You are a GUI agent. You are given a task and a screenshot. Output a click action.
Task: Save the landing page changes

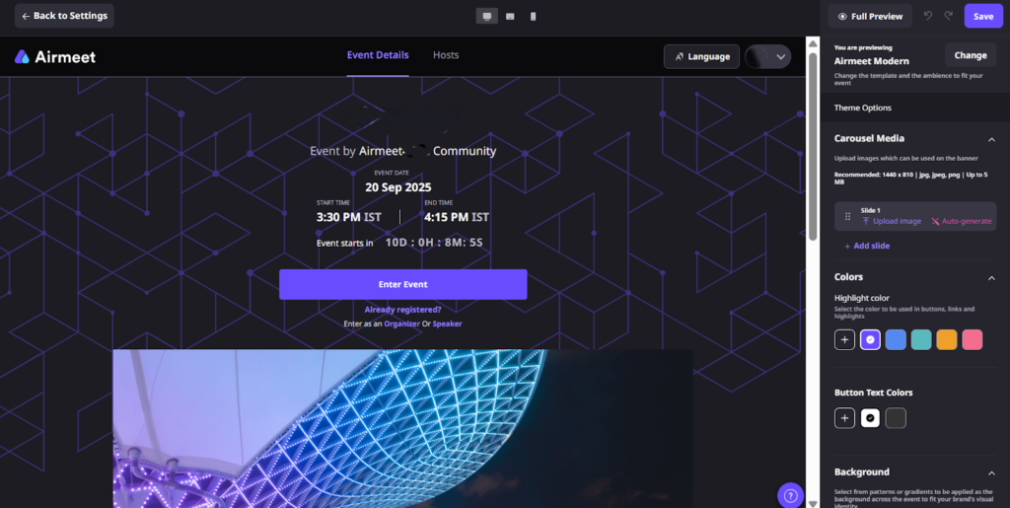point(983,16)
